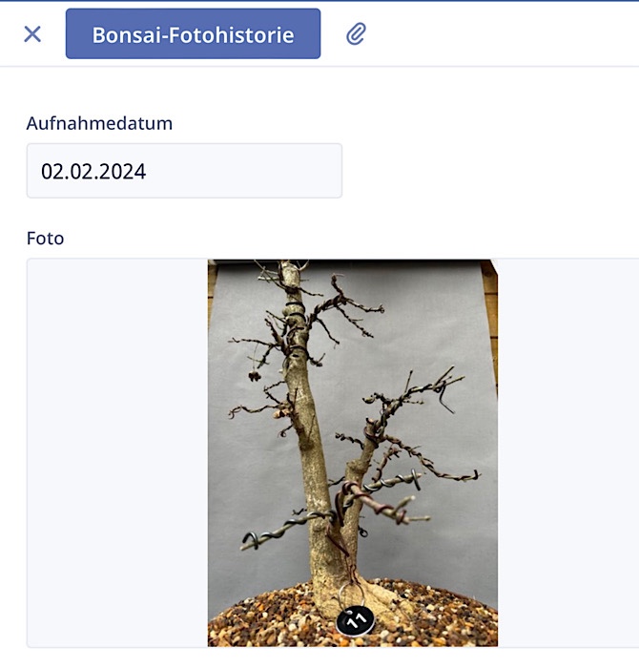Click empty header area beside the paperclip
639x668 pixels.
coord(503,34)
